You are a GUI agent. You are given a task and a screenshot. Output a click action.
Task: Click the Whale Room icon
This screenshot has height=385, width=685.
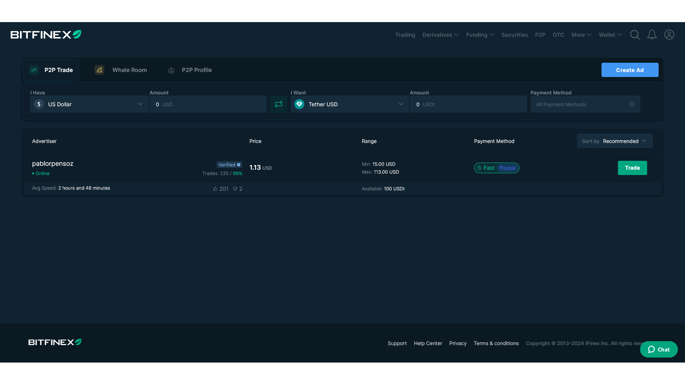(99, 70)
